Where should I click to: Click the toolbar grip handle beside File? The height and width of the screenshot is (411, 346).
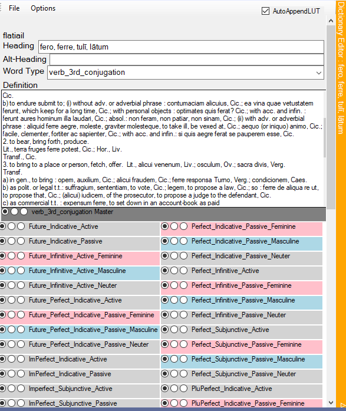tap(1, 7)
